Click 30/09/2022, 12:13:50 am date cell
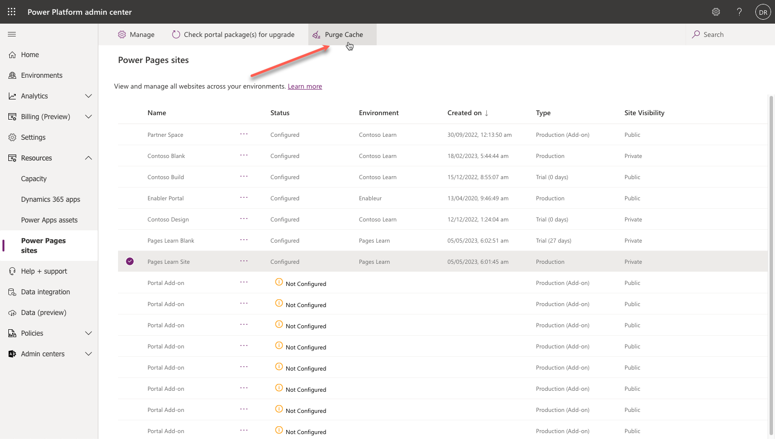Viewport: 775px width, 439px height. pos(479,135)
